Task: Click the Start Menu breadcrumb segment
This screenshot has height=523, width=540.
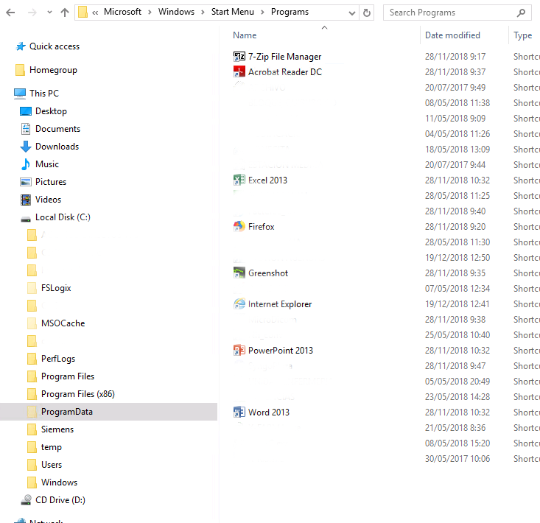Action: coord(231,13)
